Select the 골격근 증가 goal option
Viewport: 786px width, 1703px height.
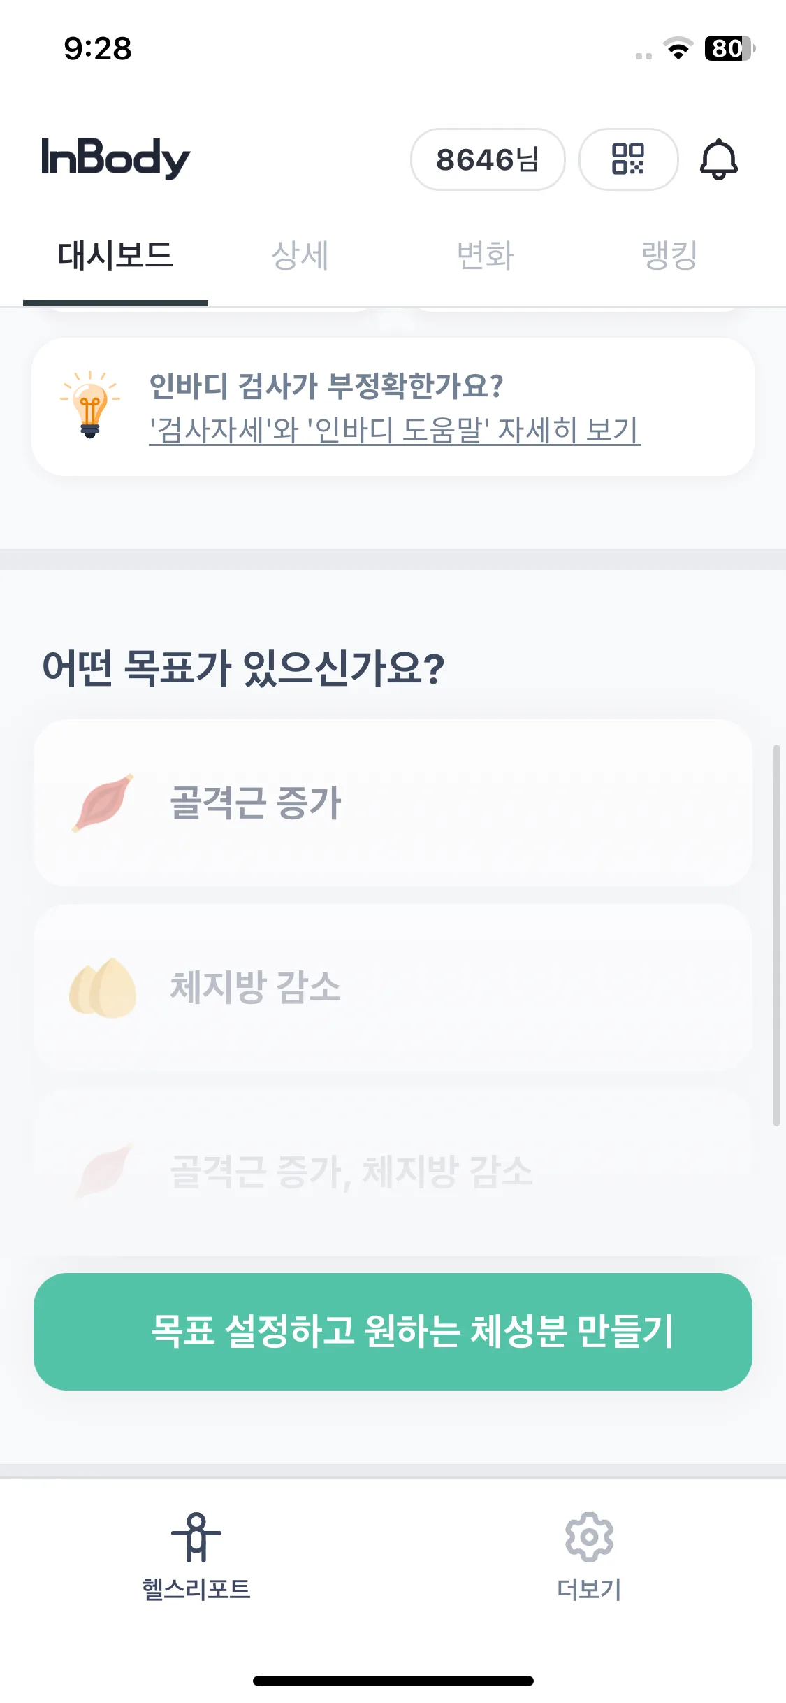393,803
